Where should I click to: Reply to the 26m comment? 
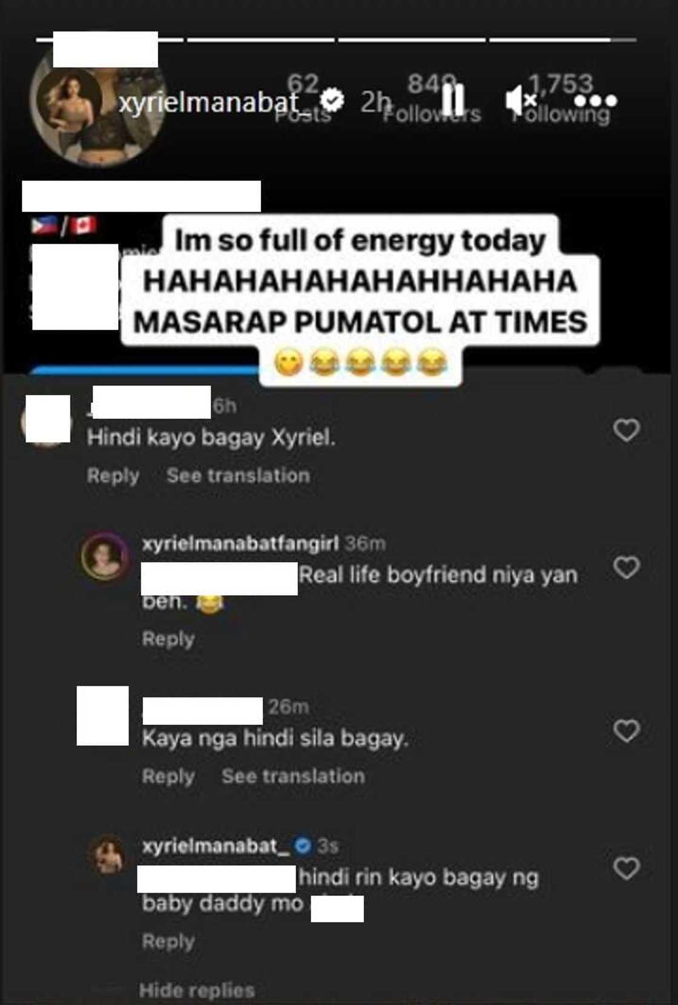pos(168,777)
